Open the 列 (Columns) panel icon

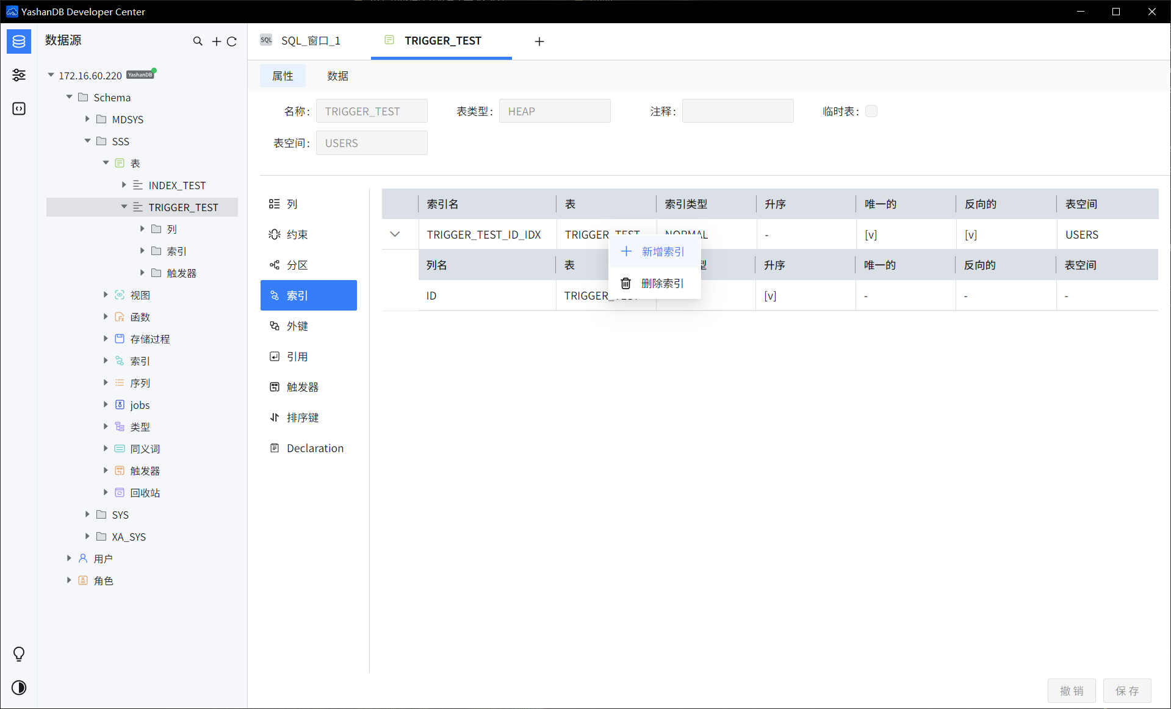point(276,204)
